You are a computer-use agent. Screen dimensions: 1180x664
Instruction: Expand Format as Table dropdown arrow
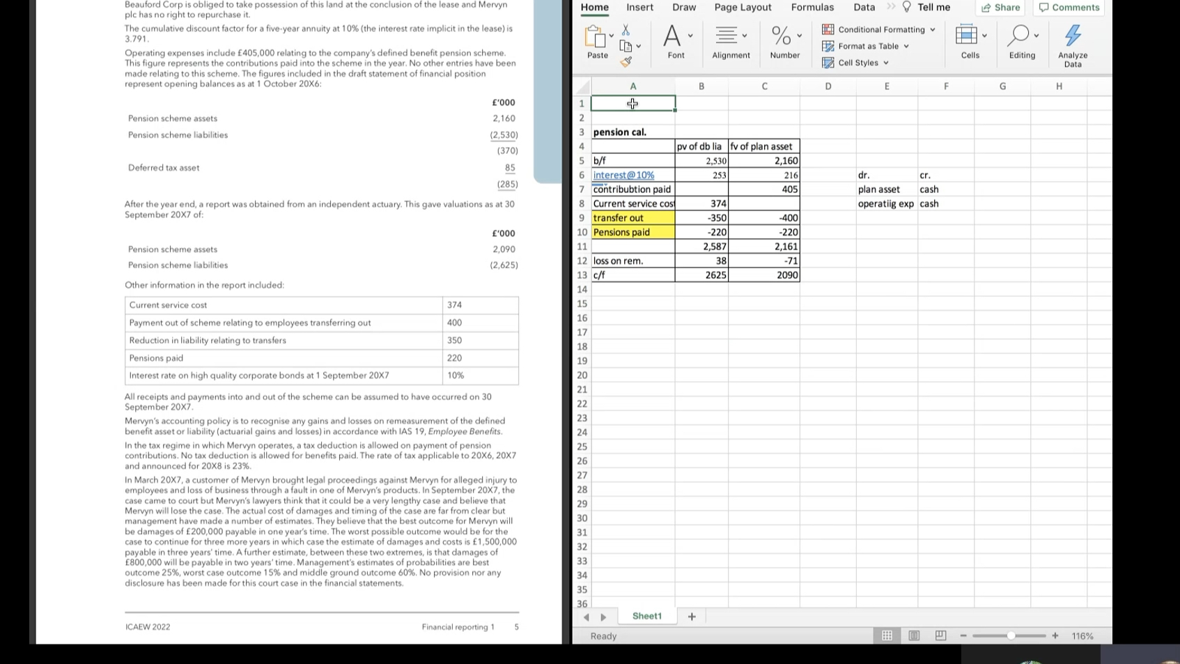coord(906,47)
